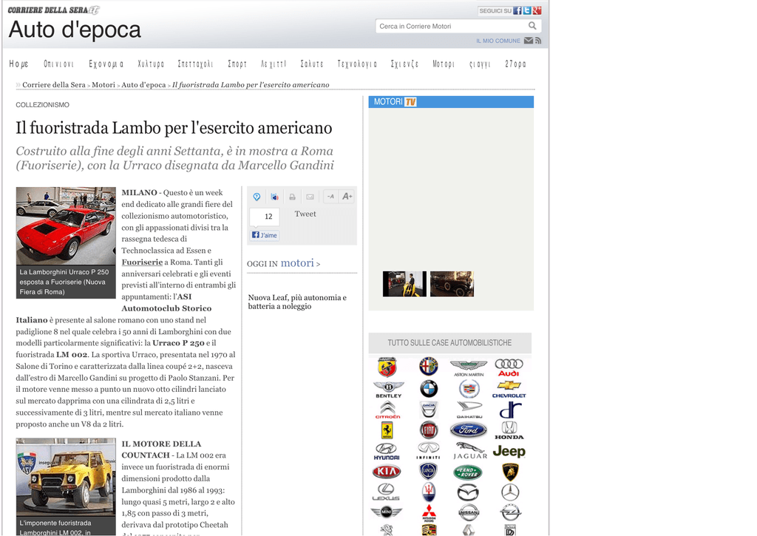Open the Hyundai brand logo
The height and width of the screenshot is (536, 757).
[387, 452]
